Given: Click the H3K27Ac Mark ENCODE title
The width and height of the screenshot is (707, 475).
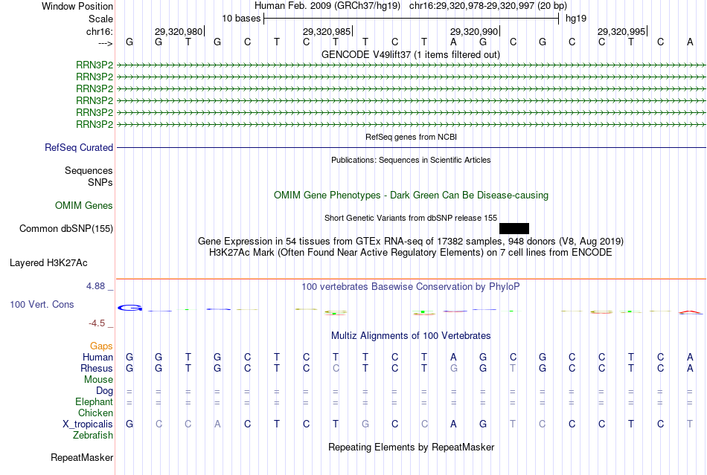Looking at the screenshot, I should point(411,252).
